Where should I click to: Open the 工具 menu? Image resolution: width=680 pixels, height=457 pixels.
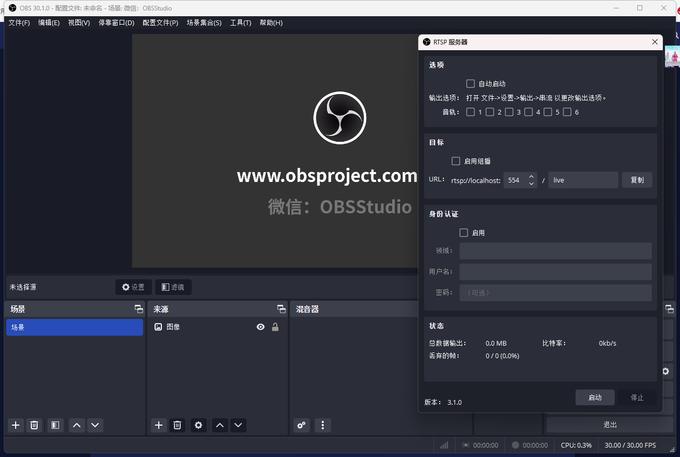pyautogui.click(x=240, y=22)
